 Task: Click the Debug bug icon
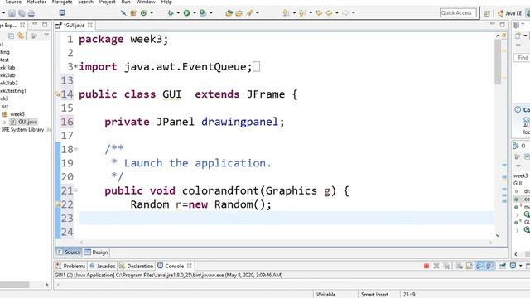[x=171, y=13]
